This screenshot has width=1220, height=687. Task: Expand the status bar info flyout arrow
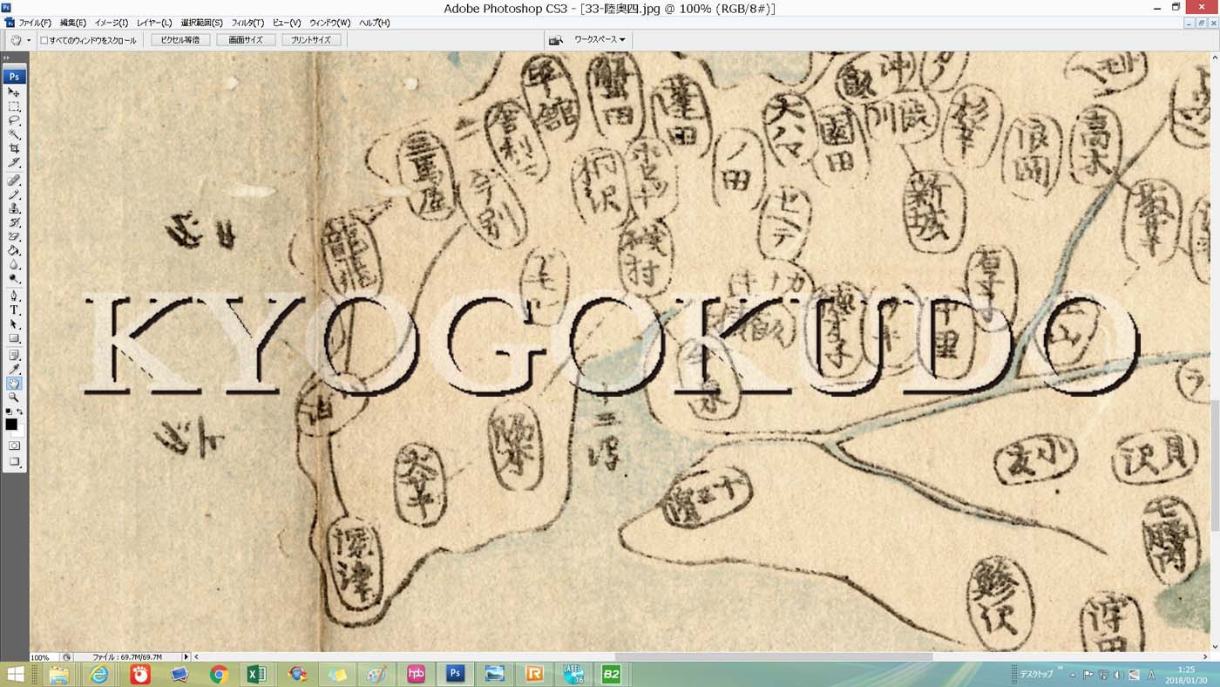point(186,656)
